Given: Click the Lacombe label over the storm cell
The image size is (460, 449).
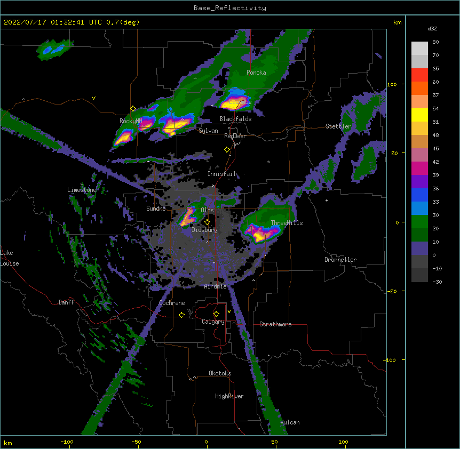Looking at the screenshot, I should tap(240, 102).
